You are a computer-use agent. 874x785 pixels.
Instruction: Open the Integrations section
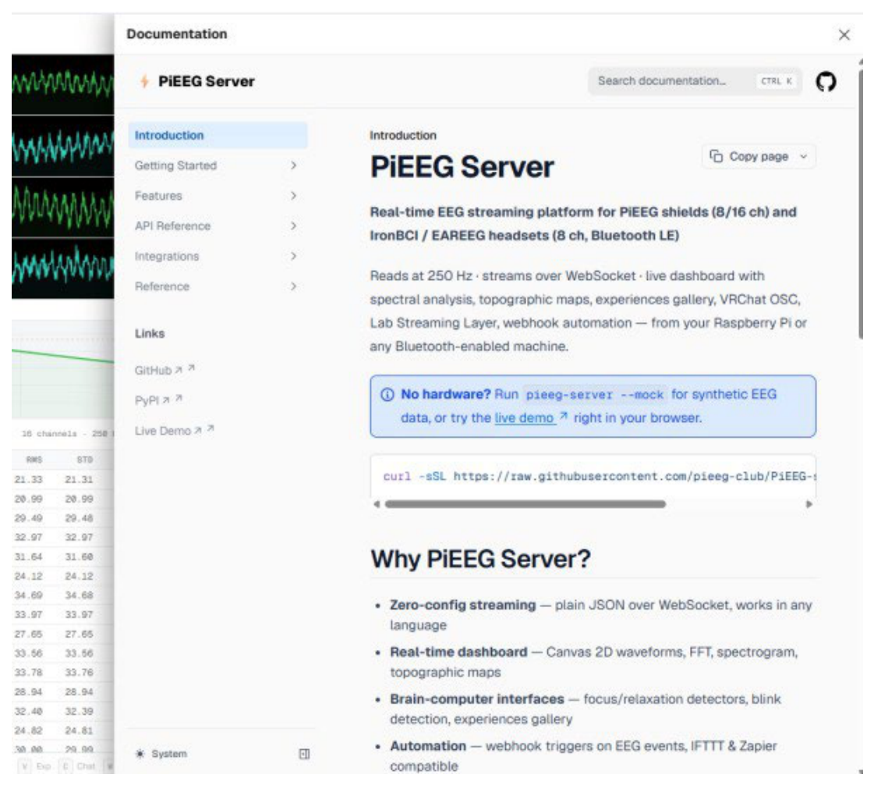(167, 256)
